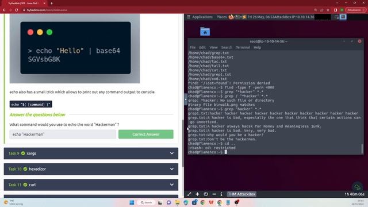Go back in Chrome browser
This screenshot has width=368, height=207.
pyautogui.click(x=4, y=10)
